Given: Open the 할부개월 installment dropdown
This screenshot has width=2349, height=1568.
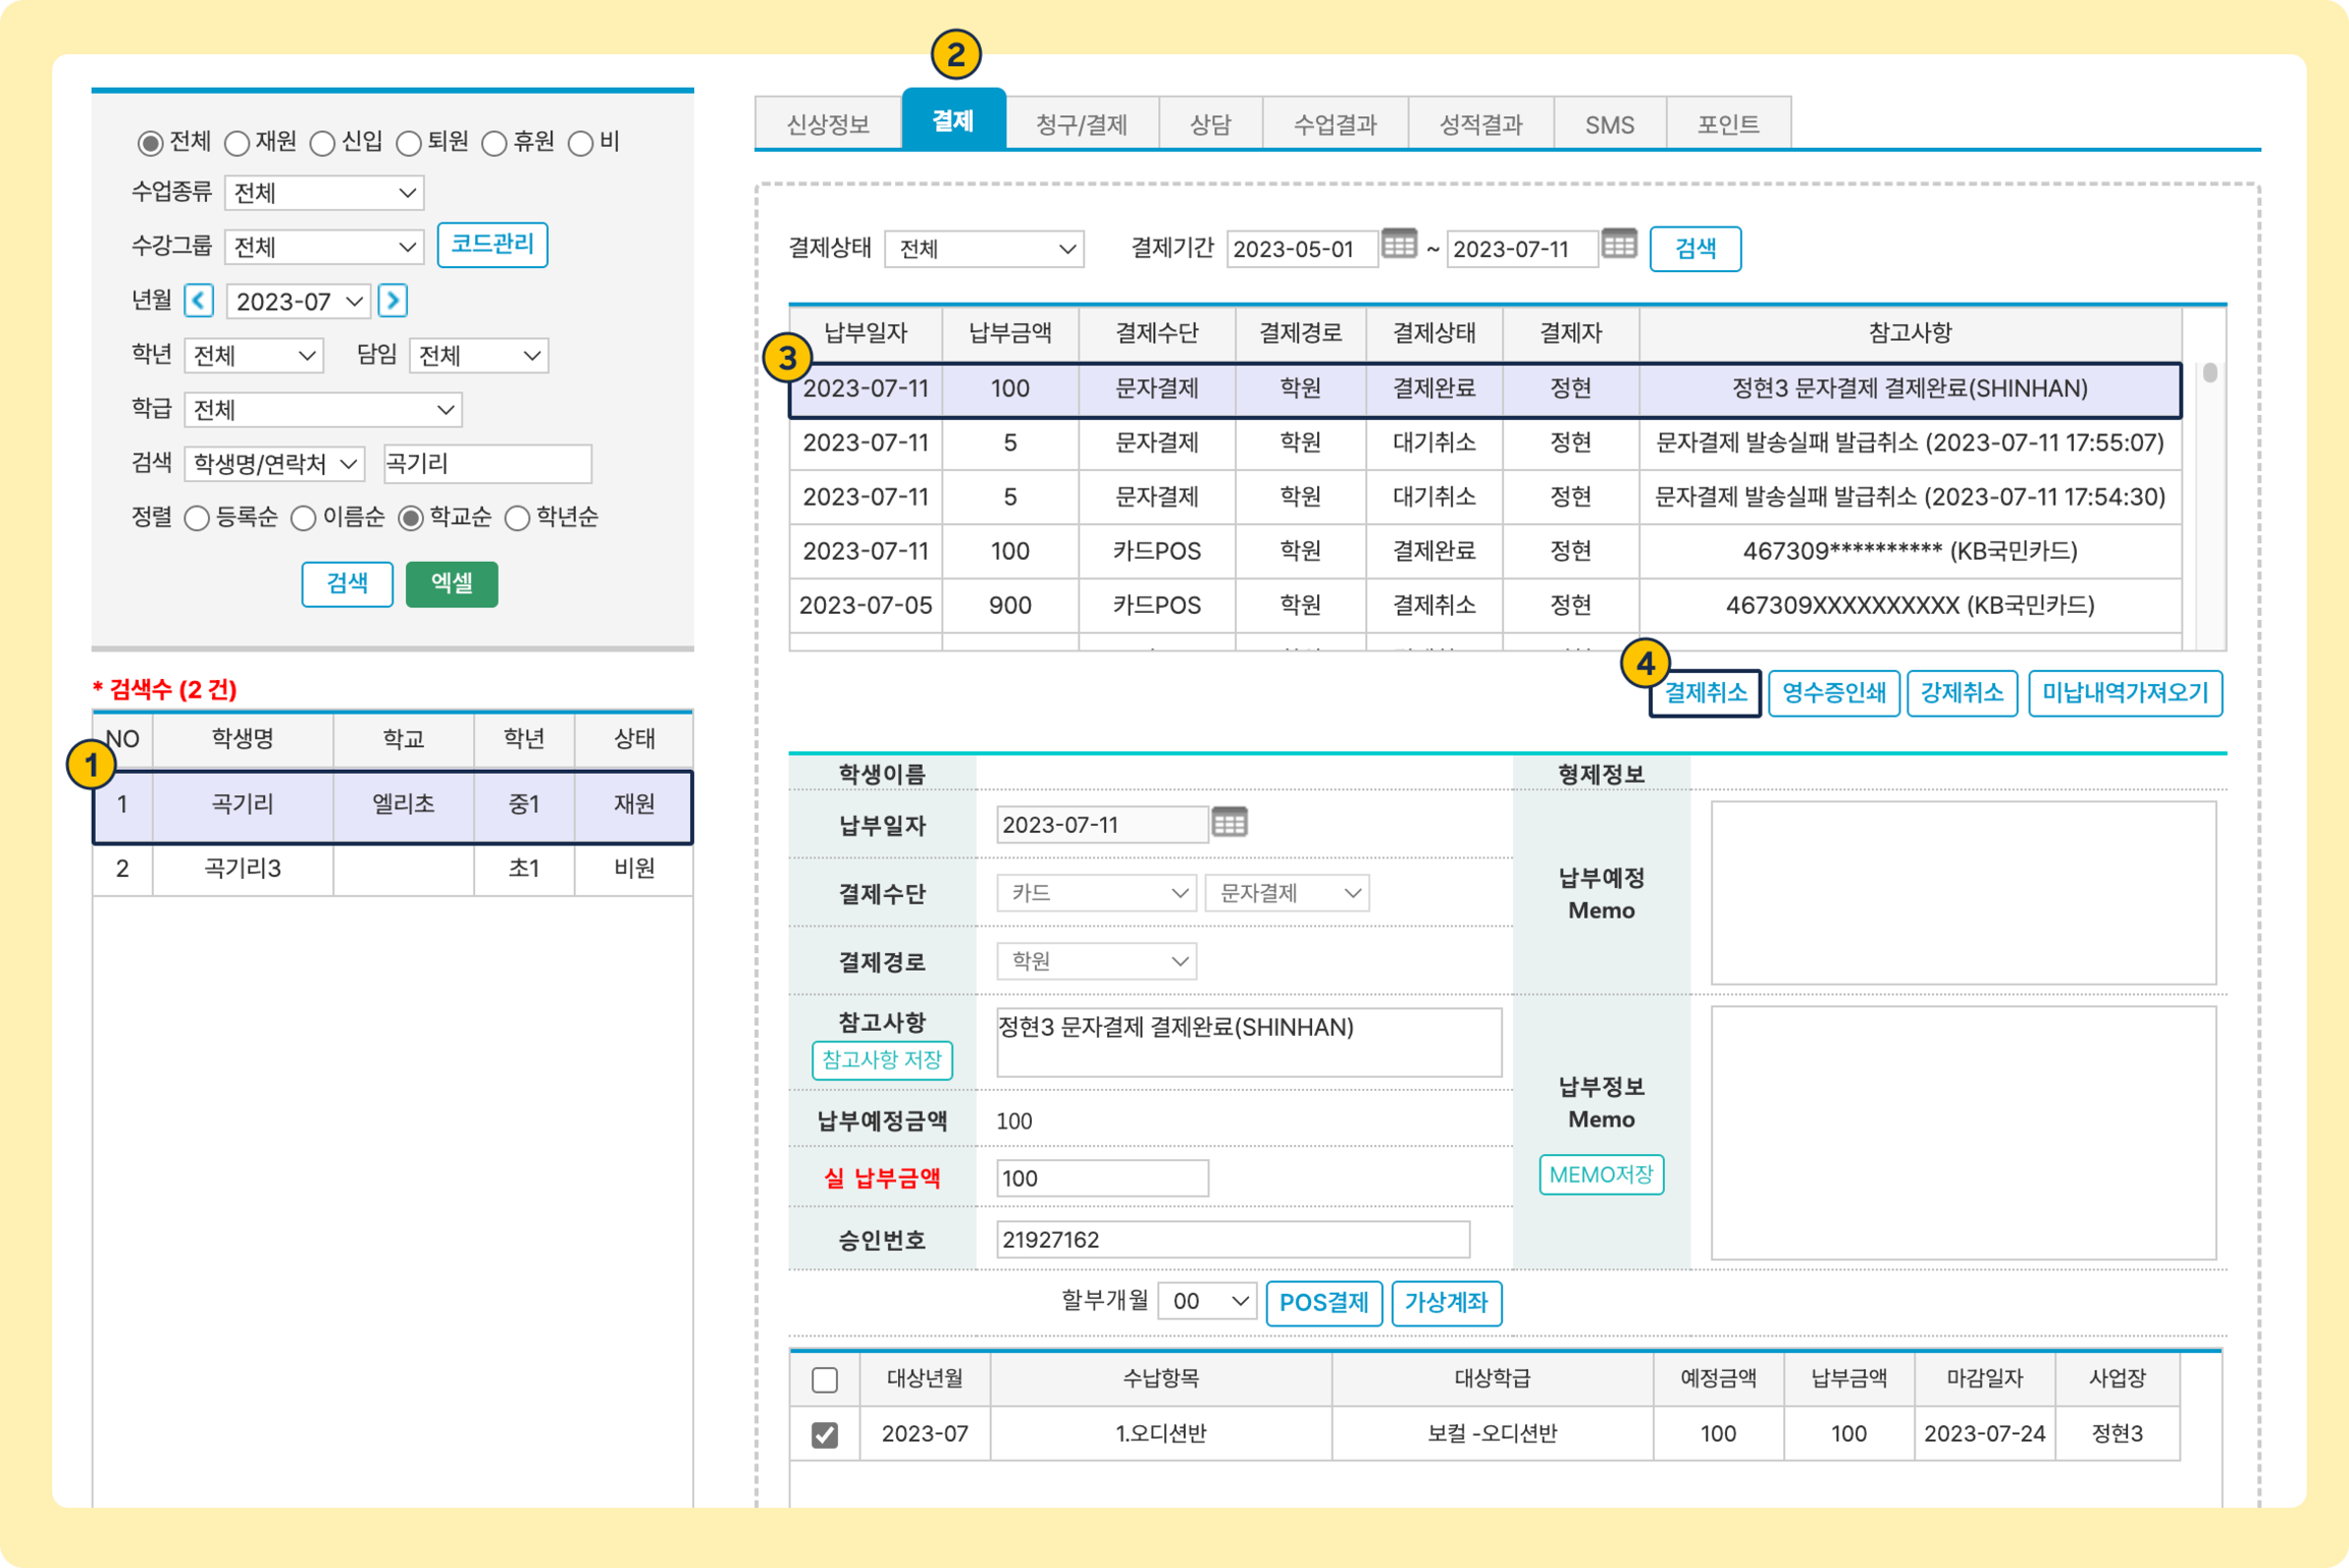Looking at the screenshot, I should tap(1207, 1302).
